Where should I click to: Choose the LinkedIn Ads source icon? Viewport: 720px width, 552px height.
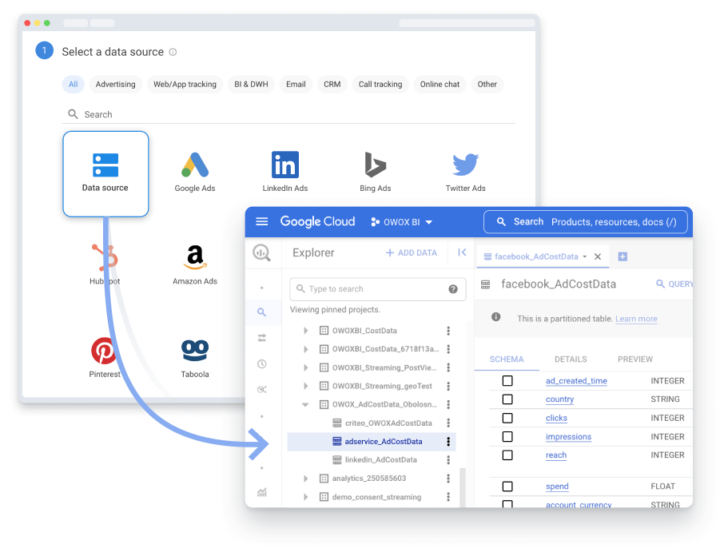[x=285, y=165]
